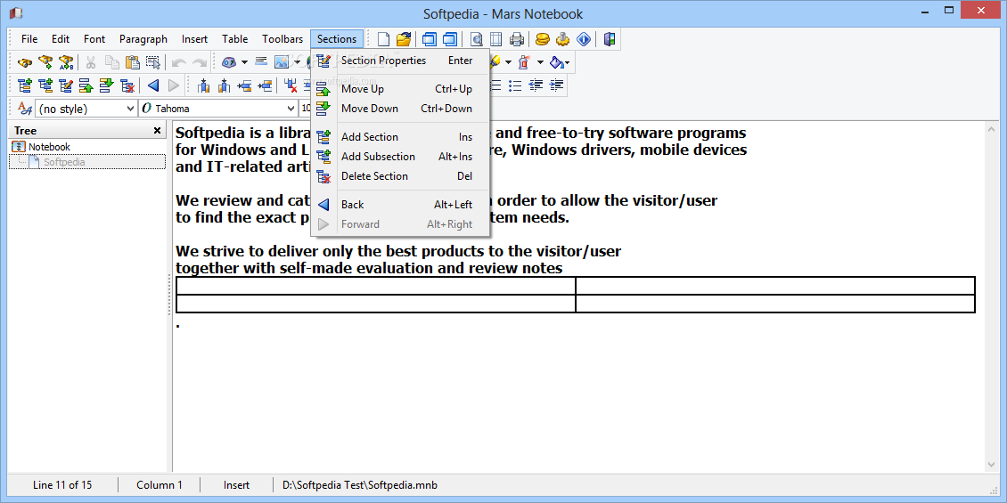Click the Print printer icon
1007x503 pixels.
(517, 39)
